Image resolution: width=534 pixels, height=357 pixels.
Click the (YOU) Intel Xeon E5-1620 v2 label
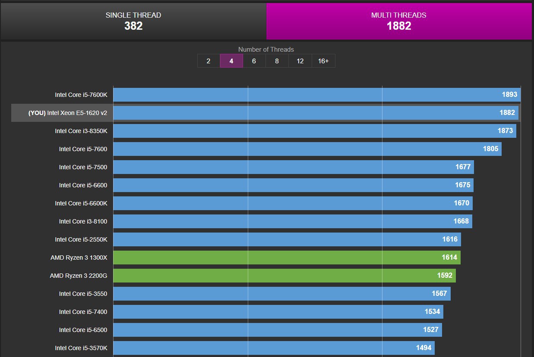pos(68,113)
